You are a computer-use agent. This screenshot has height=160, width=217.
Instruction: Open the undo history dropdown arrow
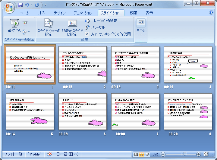click(31, 5)
